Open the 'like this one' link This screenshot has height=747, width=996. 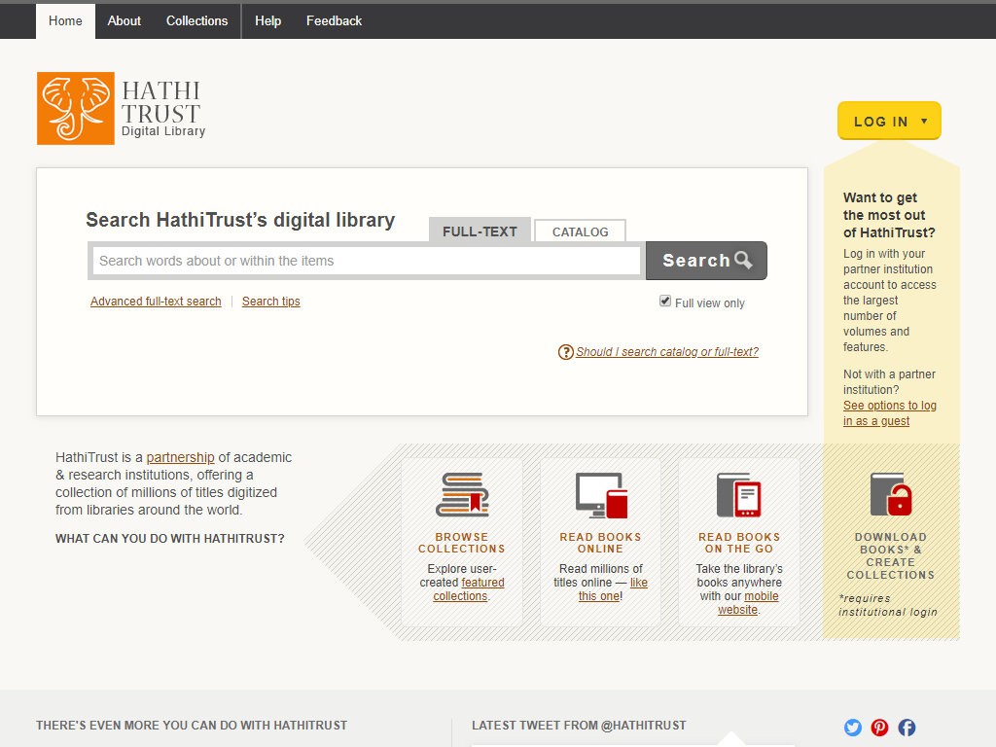[x=613, y=588]
